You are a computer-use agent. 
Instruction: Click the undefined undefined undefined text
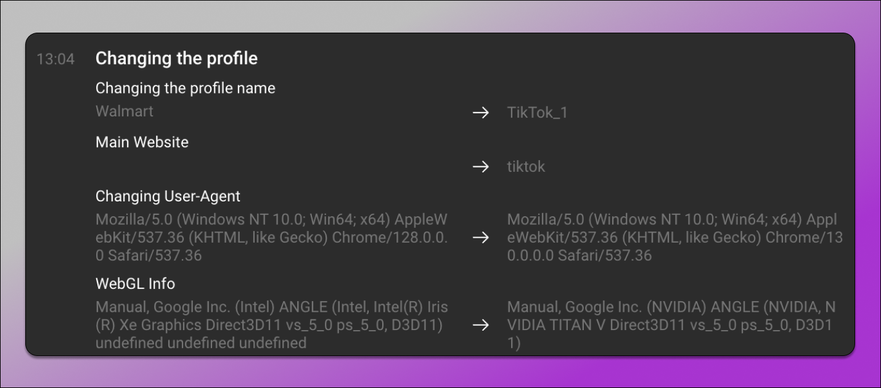coord(201,343)
